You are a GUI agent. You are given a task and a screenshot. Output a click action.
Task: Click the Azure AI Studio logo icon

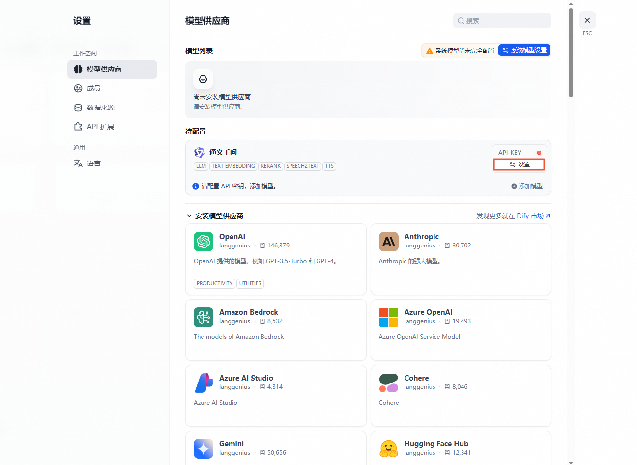pyautogui.click(x=203, y=383)
